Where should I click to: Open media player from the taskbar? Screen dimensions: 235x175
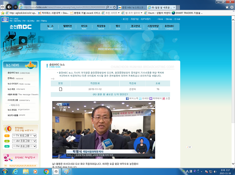(x=35, y=172)
